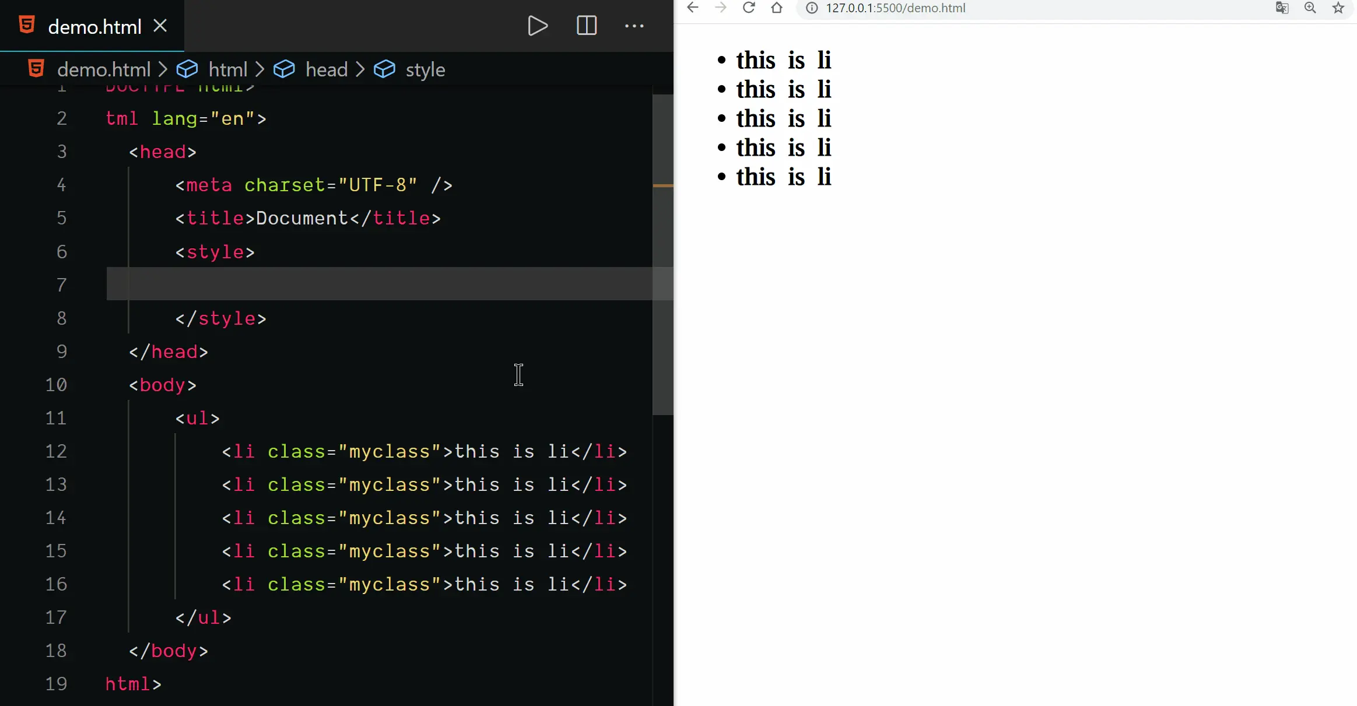This screenshot has height=706, width=1357.
Task: Select the demo.html editor tab
Action: pyautogui.click(x=94, y=27)
